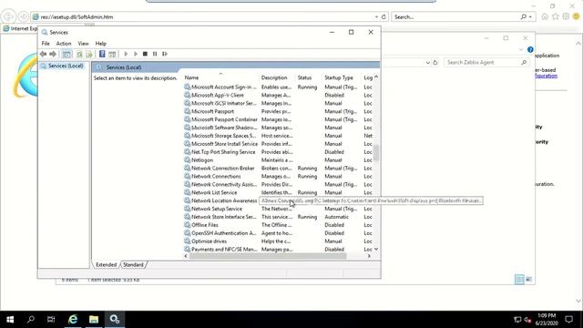The width and height of the screenshot is (583, 328).
Task: Click the Pause Service toolbar icon
Action: point(155,54)
